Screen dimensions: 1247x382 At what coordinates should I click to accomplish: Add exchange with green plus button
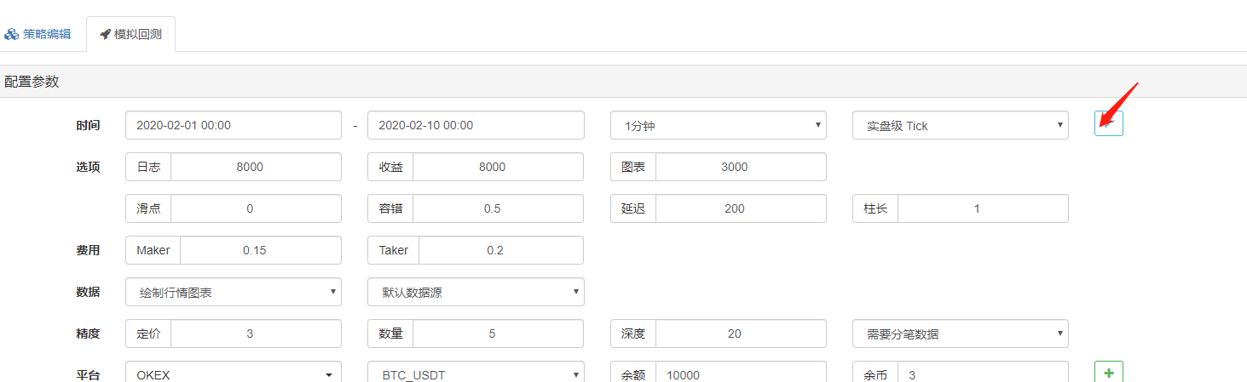[x=1109, y=372]
